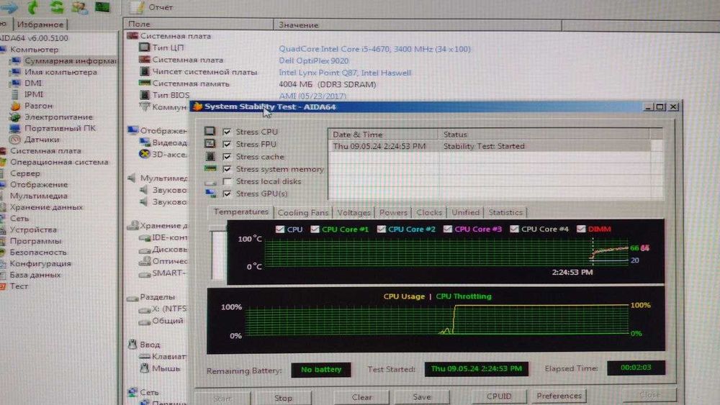Toggle the Stress cache checkbox
Viewport: 720px width, 405px height.
[227, 156]
